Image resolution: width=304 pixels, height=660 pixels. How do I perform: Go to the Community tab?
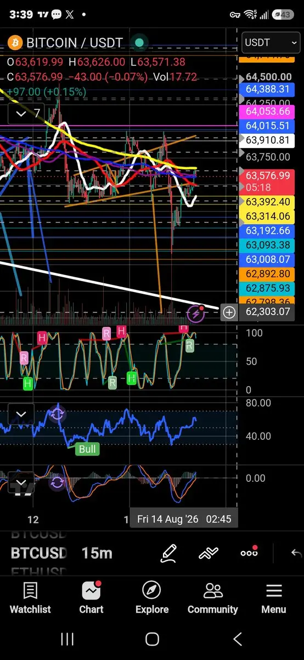tap(213, 598)
